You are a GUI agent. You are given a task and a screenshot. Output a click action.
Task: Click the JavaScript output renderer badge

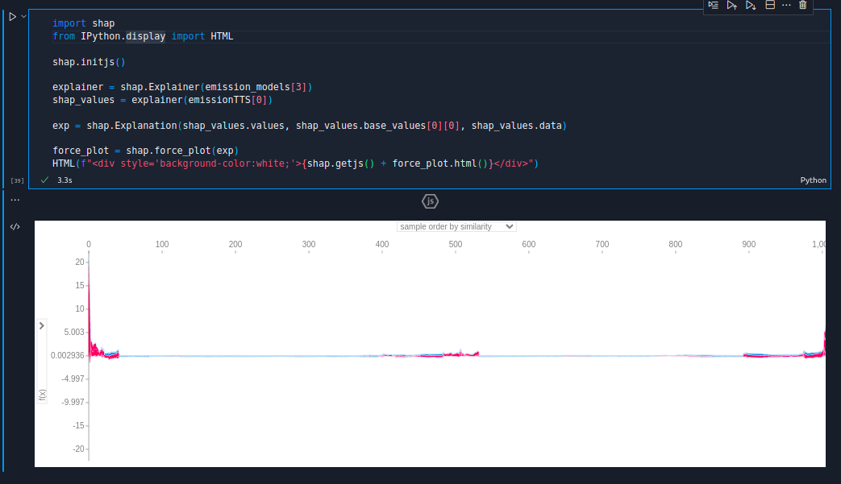click(431, 201)
